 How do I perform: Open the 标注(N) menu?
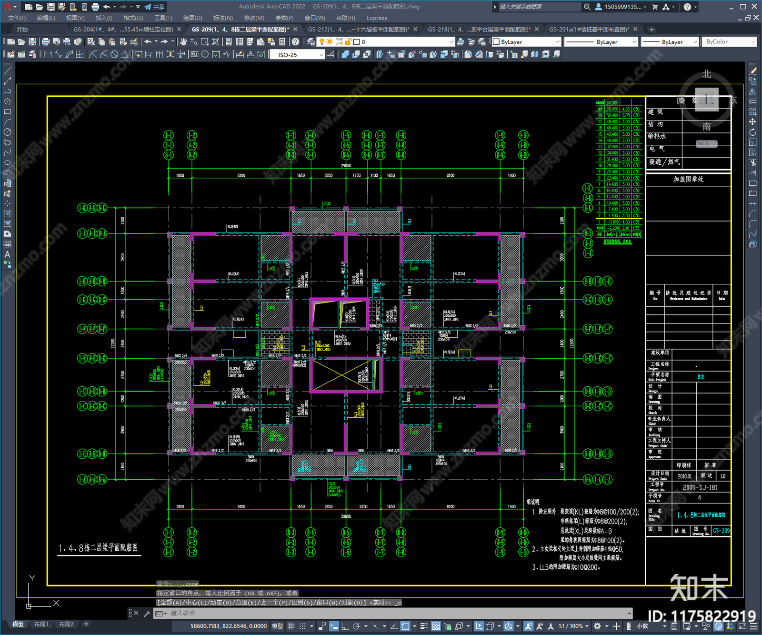coord(223,18)
